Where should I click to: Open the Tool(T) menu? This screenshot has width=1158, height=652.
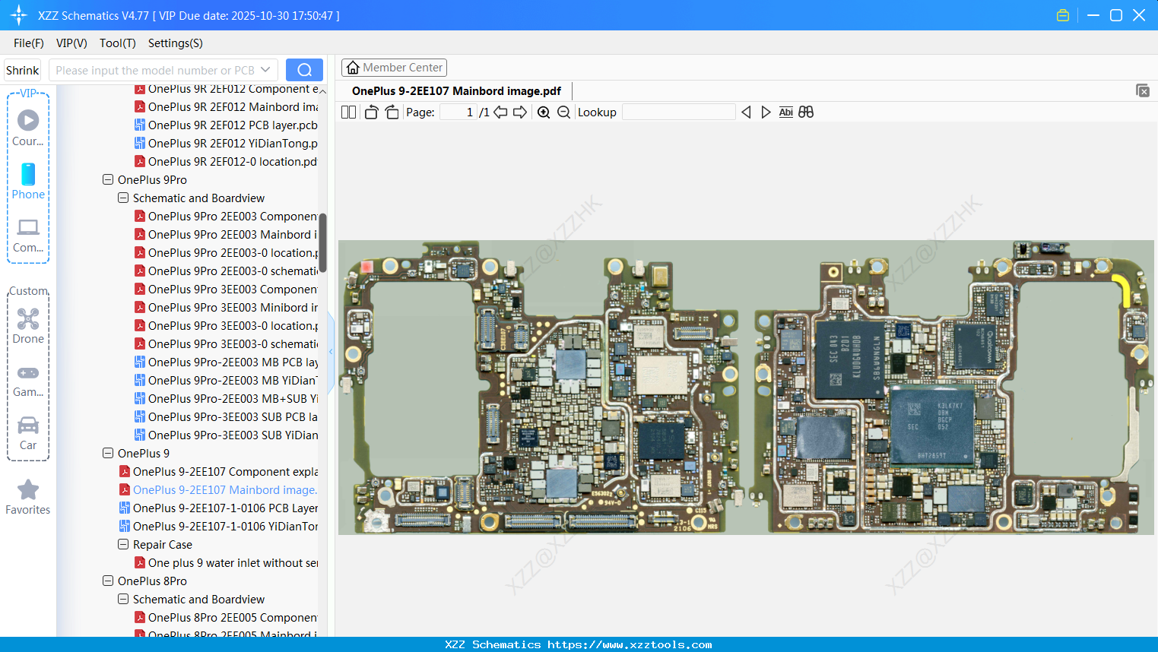(x=117, y=43)
